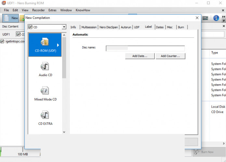226x162 pixels.
Task: Maximize the Nero Burning ROM window
Action: [x=208, y=3]
